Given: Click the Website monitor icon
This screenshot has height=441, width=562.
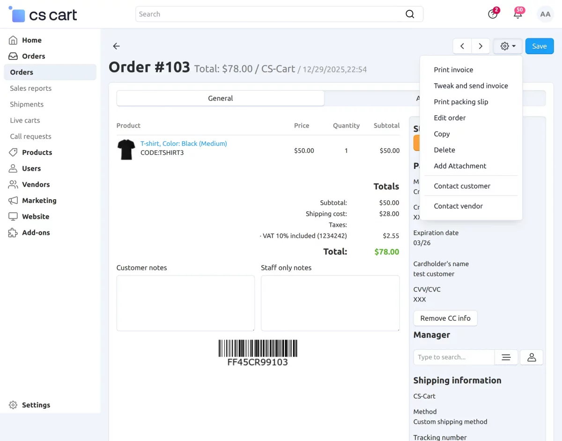Looking at the screenshot, I should [x=13, y=217].
